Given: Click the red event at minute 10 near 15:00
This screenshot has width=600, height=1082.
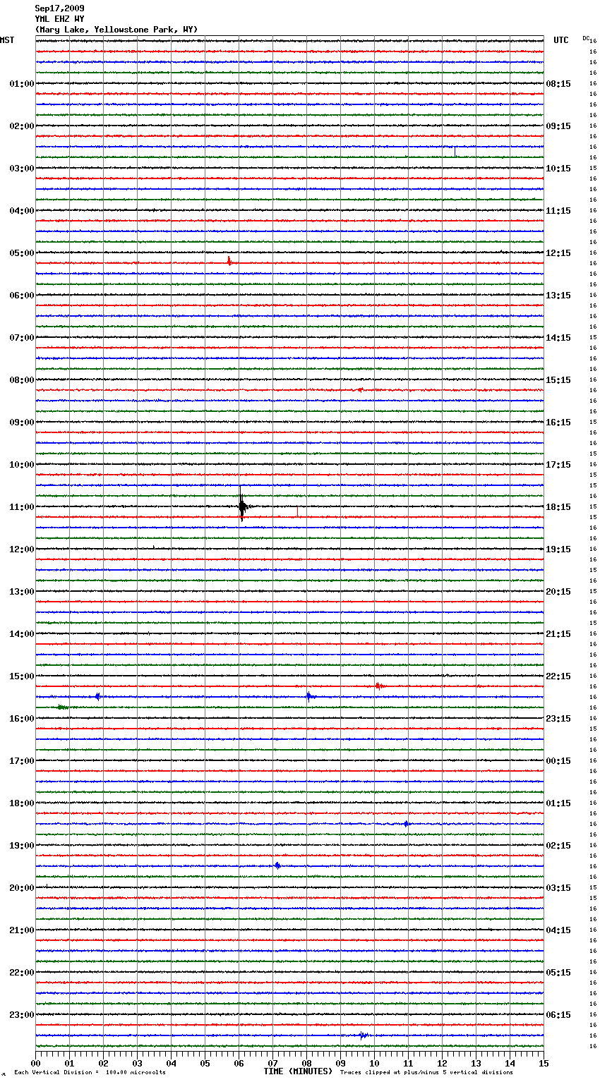Looking at the screenshot, I should click(x=379, y=686).
